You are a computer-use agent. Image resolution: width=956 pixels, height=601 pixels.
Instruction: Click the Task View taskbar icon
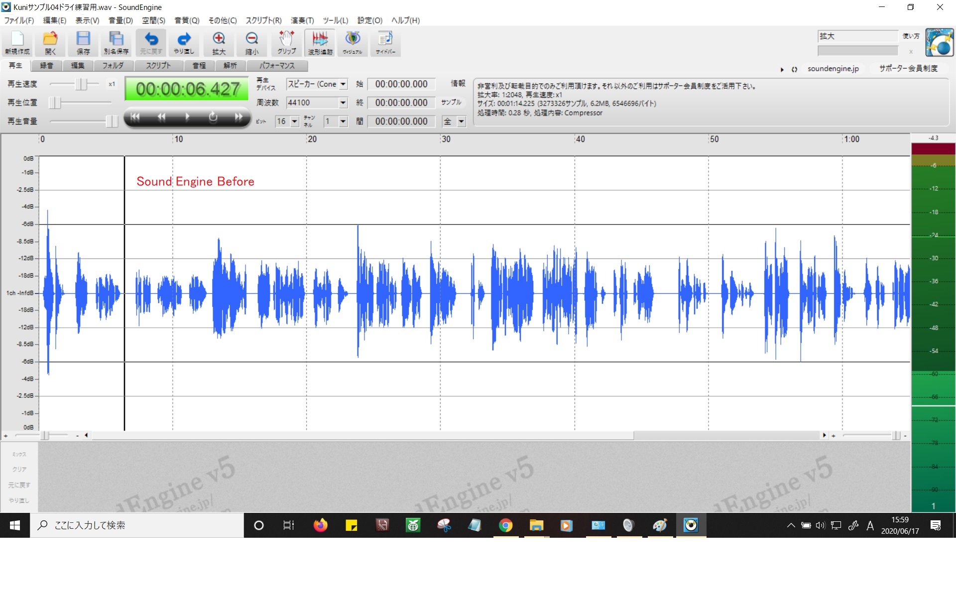[x=289, y=525]
